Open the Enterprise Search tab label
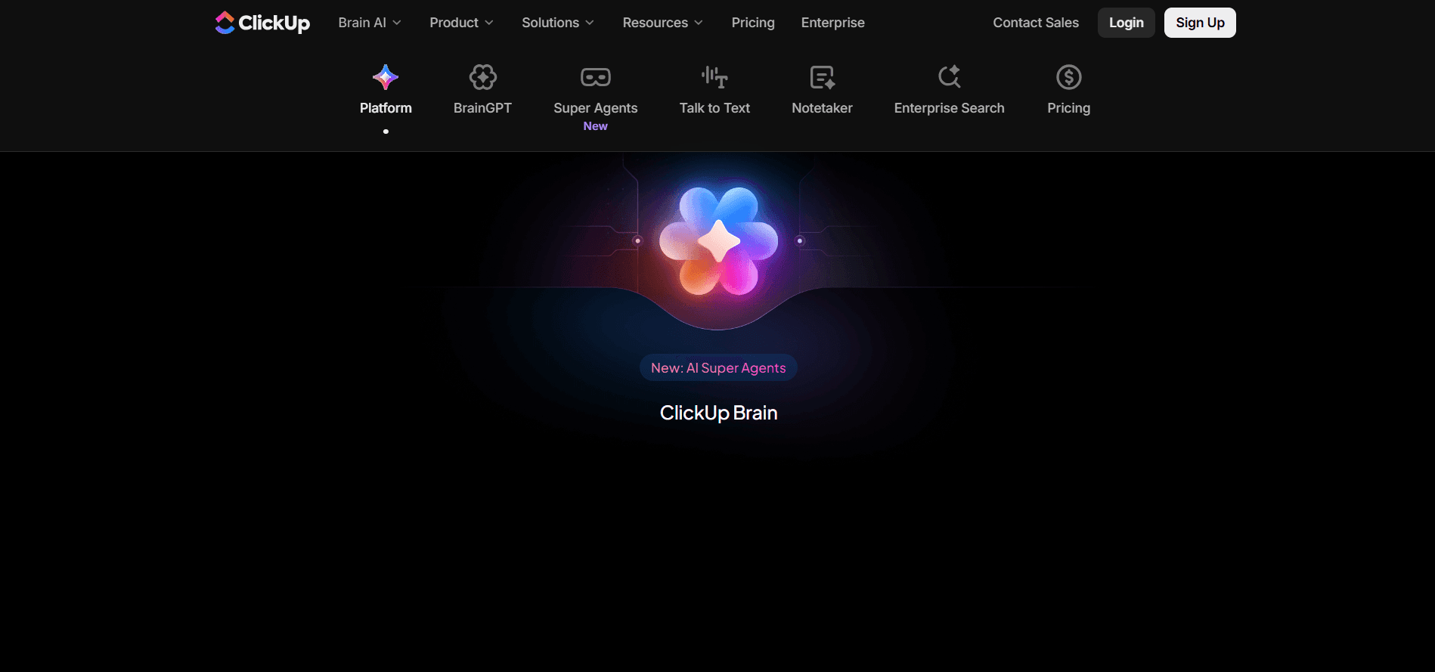The height and width of the screenshot is (672, 1435). (x=950, y=108)
